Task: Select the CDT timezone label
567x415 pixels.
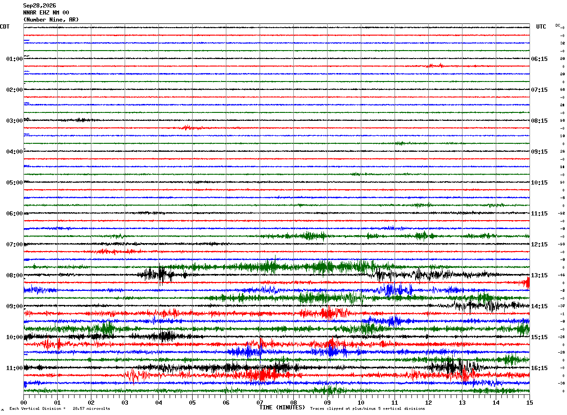Action: (x=5, y=27)
